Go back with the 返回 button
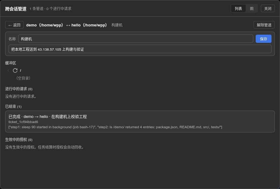The width and height of the screenshot is (280, 189). (x=14, y=25)
